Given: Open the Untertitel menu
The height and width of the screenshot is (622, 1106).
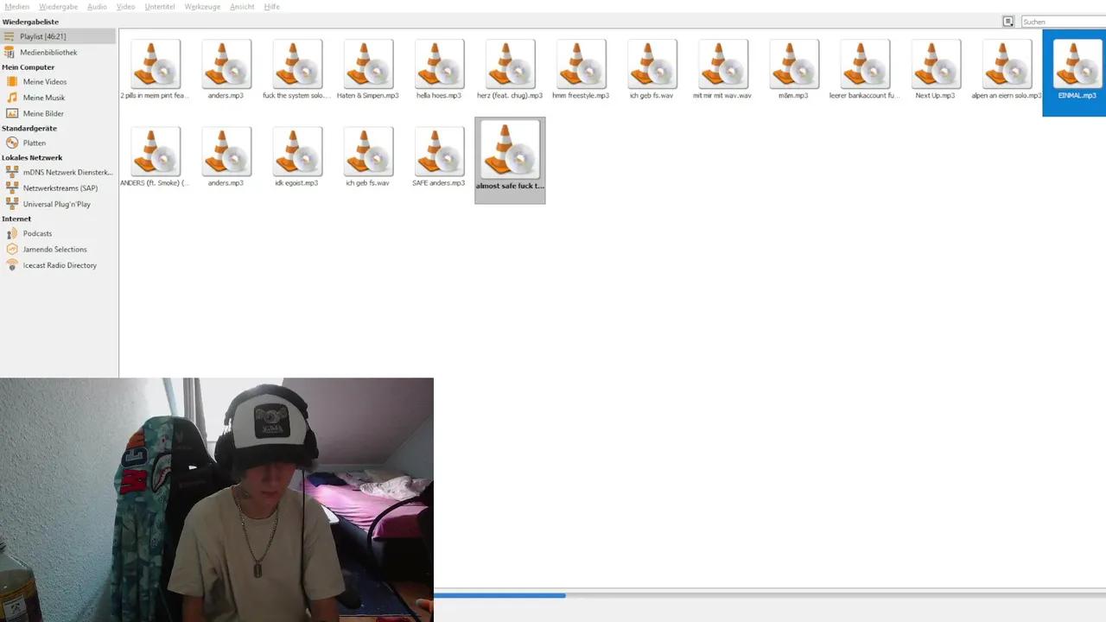Looking at the screenshot, I should coord(160,7).
